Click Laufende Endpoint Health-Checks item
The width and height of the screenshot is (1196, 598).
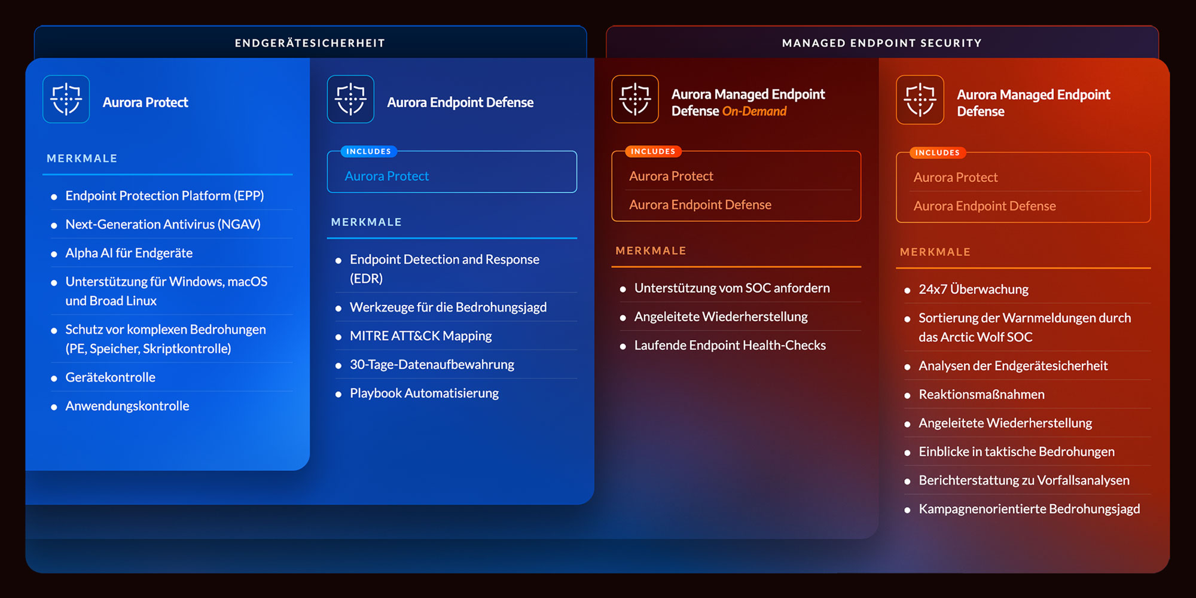pos(730,346)
